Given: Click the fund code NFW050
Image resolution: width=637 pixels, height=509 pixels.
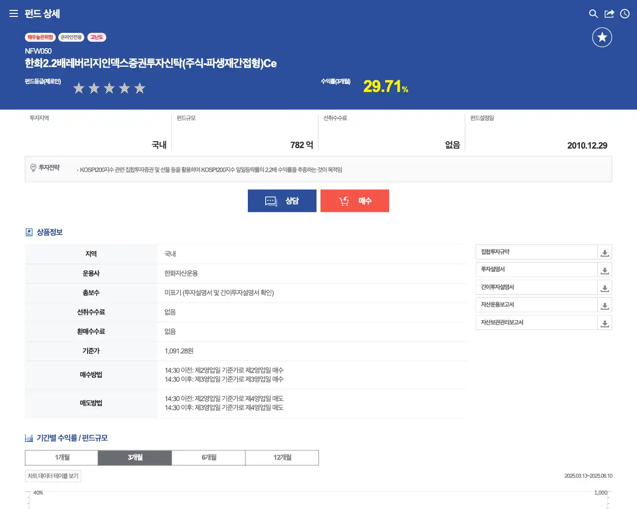Looking at the screenshot, I should 38,51.
